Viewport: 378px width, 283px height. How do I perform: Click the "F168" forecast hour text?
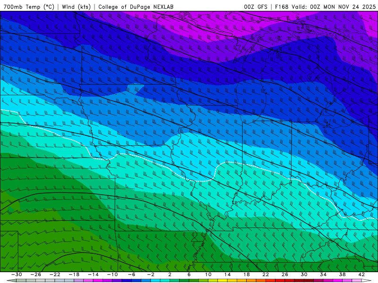[282, 7]
